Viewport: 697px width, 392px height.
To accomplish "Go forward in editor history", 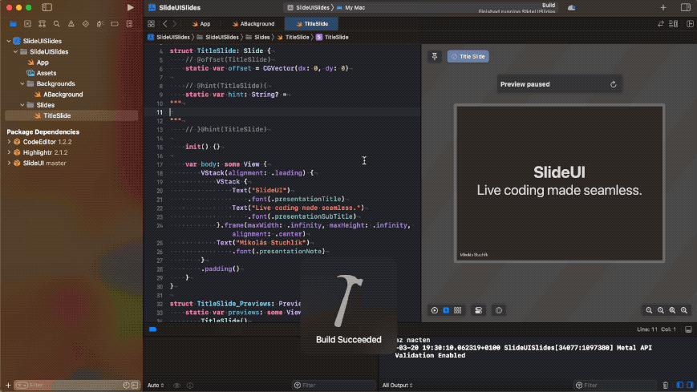I will click(x=175, y=24).
